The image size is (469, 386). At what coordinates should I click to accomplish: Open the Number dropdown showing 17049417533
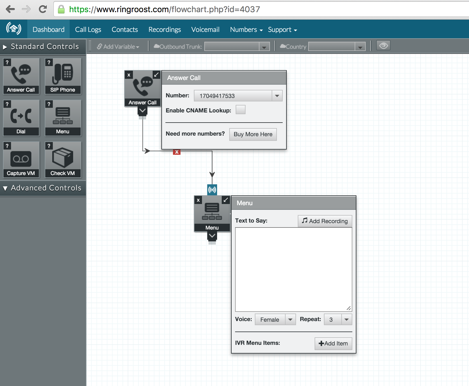point(238,96)
